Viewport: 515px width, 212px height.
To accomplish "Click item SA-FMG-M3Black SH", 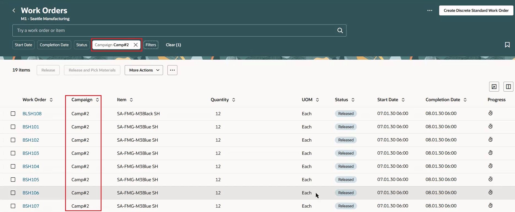I will click(x=138, y=114).
